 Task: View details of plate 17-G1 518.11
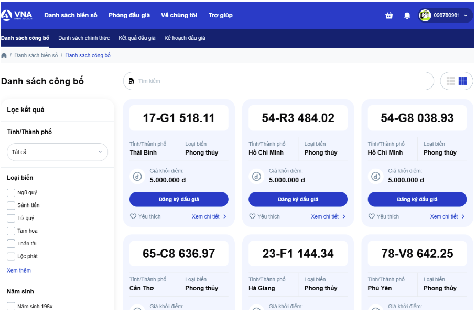pos(209,216)
